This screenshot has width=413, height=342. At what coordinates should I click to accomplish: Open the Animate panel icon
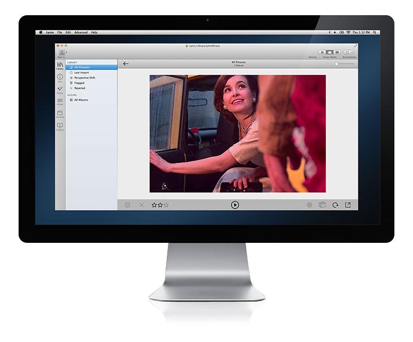[x=60, y=113]
